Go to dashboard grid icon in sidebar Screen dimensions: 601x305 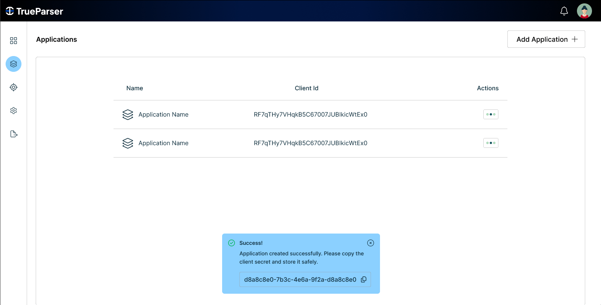click(14, 41)
